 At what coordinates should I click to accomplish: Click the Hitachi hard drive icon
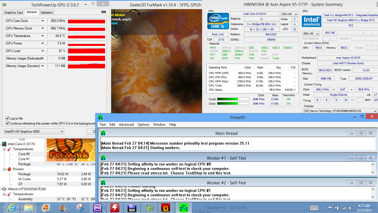coord(4,189)
